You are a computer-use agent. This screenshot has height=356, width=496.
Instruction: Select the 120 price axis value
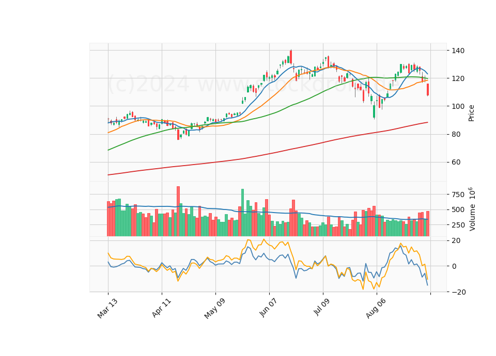coord(458,78)
